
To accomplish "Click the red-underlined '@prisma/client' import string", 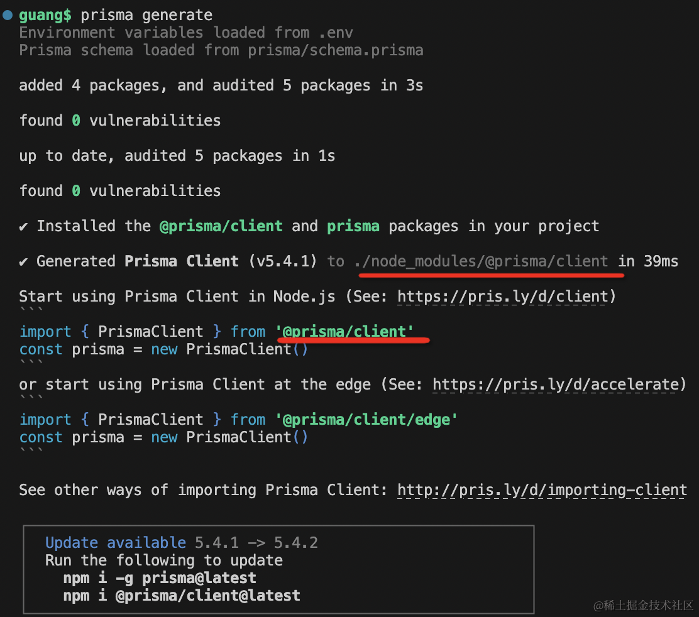I will pos(344,332).
